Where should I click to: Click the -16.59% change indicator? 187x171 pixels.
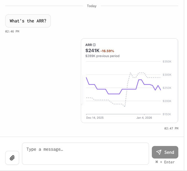pyautogui.click(x=107, y=51)
